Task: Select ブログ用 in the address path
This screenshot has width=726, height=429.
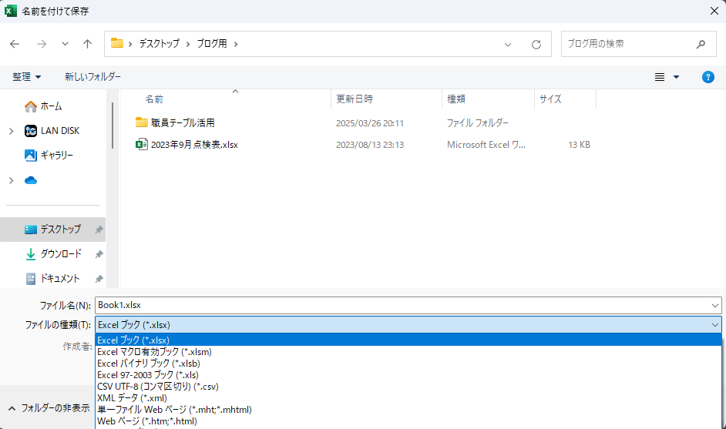Action: pyautogui.click(x=212, y=44)
